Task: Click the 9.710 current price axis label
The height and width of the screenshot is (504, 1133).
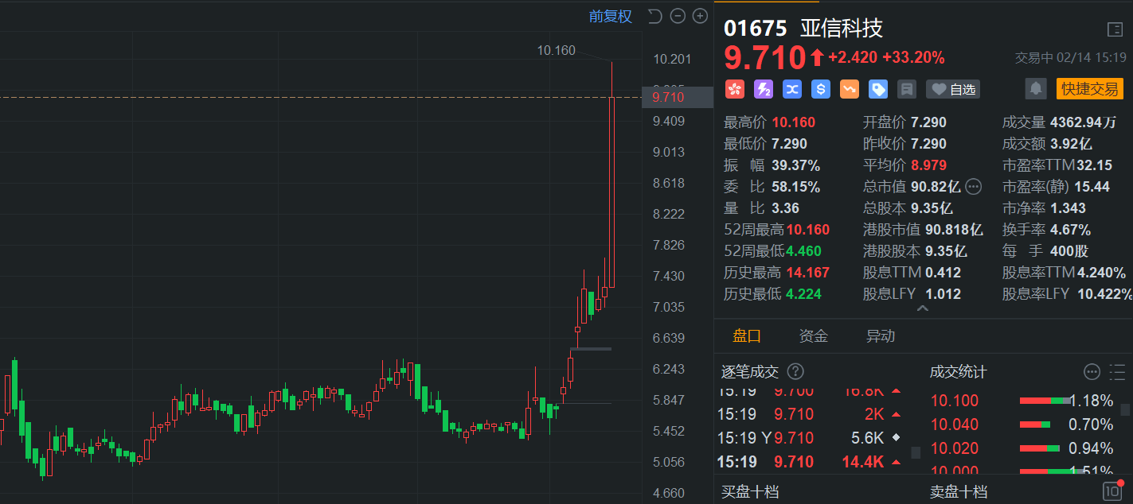Action: pyautogui.click(x=678, y=97)
